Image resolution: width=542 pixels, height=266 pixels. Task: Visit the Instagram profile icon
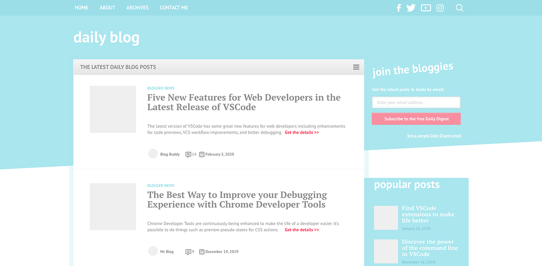[x=440, y=8]
